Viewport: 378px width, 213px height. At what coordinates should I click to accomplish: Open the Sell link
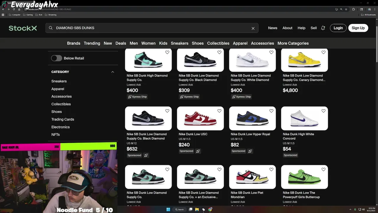point(314,28)
